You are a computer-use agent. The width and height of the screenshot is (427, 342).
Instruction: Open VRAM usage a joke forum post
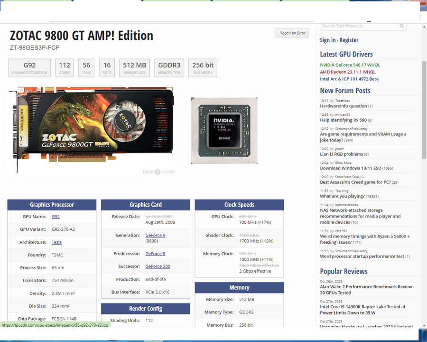pos(363,137)
